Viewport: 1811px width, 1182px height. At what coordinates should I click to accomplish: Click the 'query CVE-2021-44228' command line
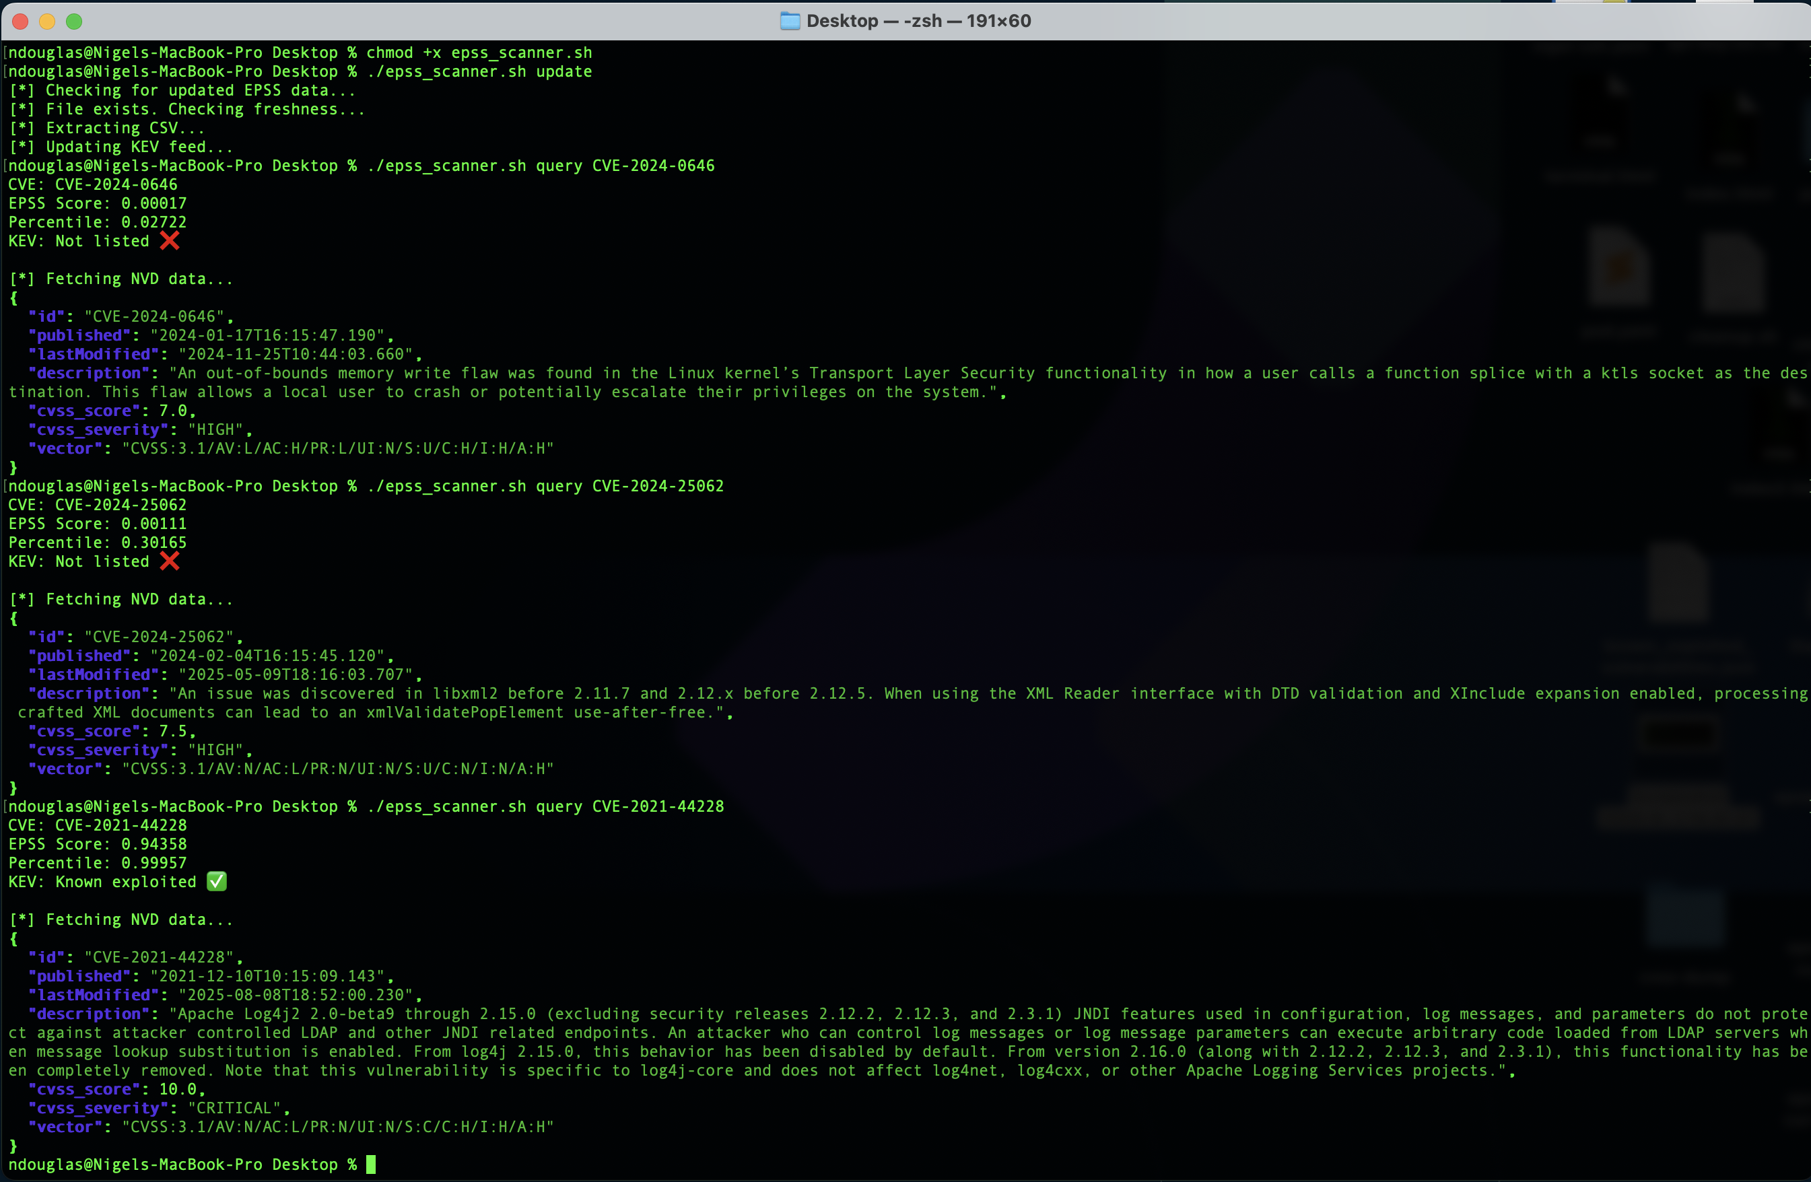click(x=366, y=806)
